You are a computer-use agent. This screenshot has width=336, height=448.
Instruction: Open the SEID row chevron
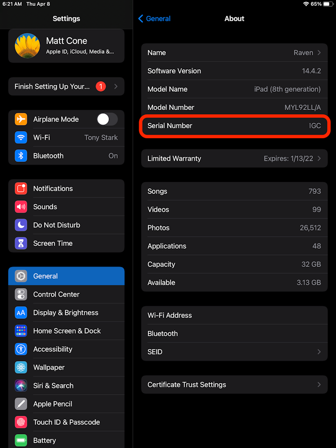click(319, 352)
